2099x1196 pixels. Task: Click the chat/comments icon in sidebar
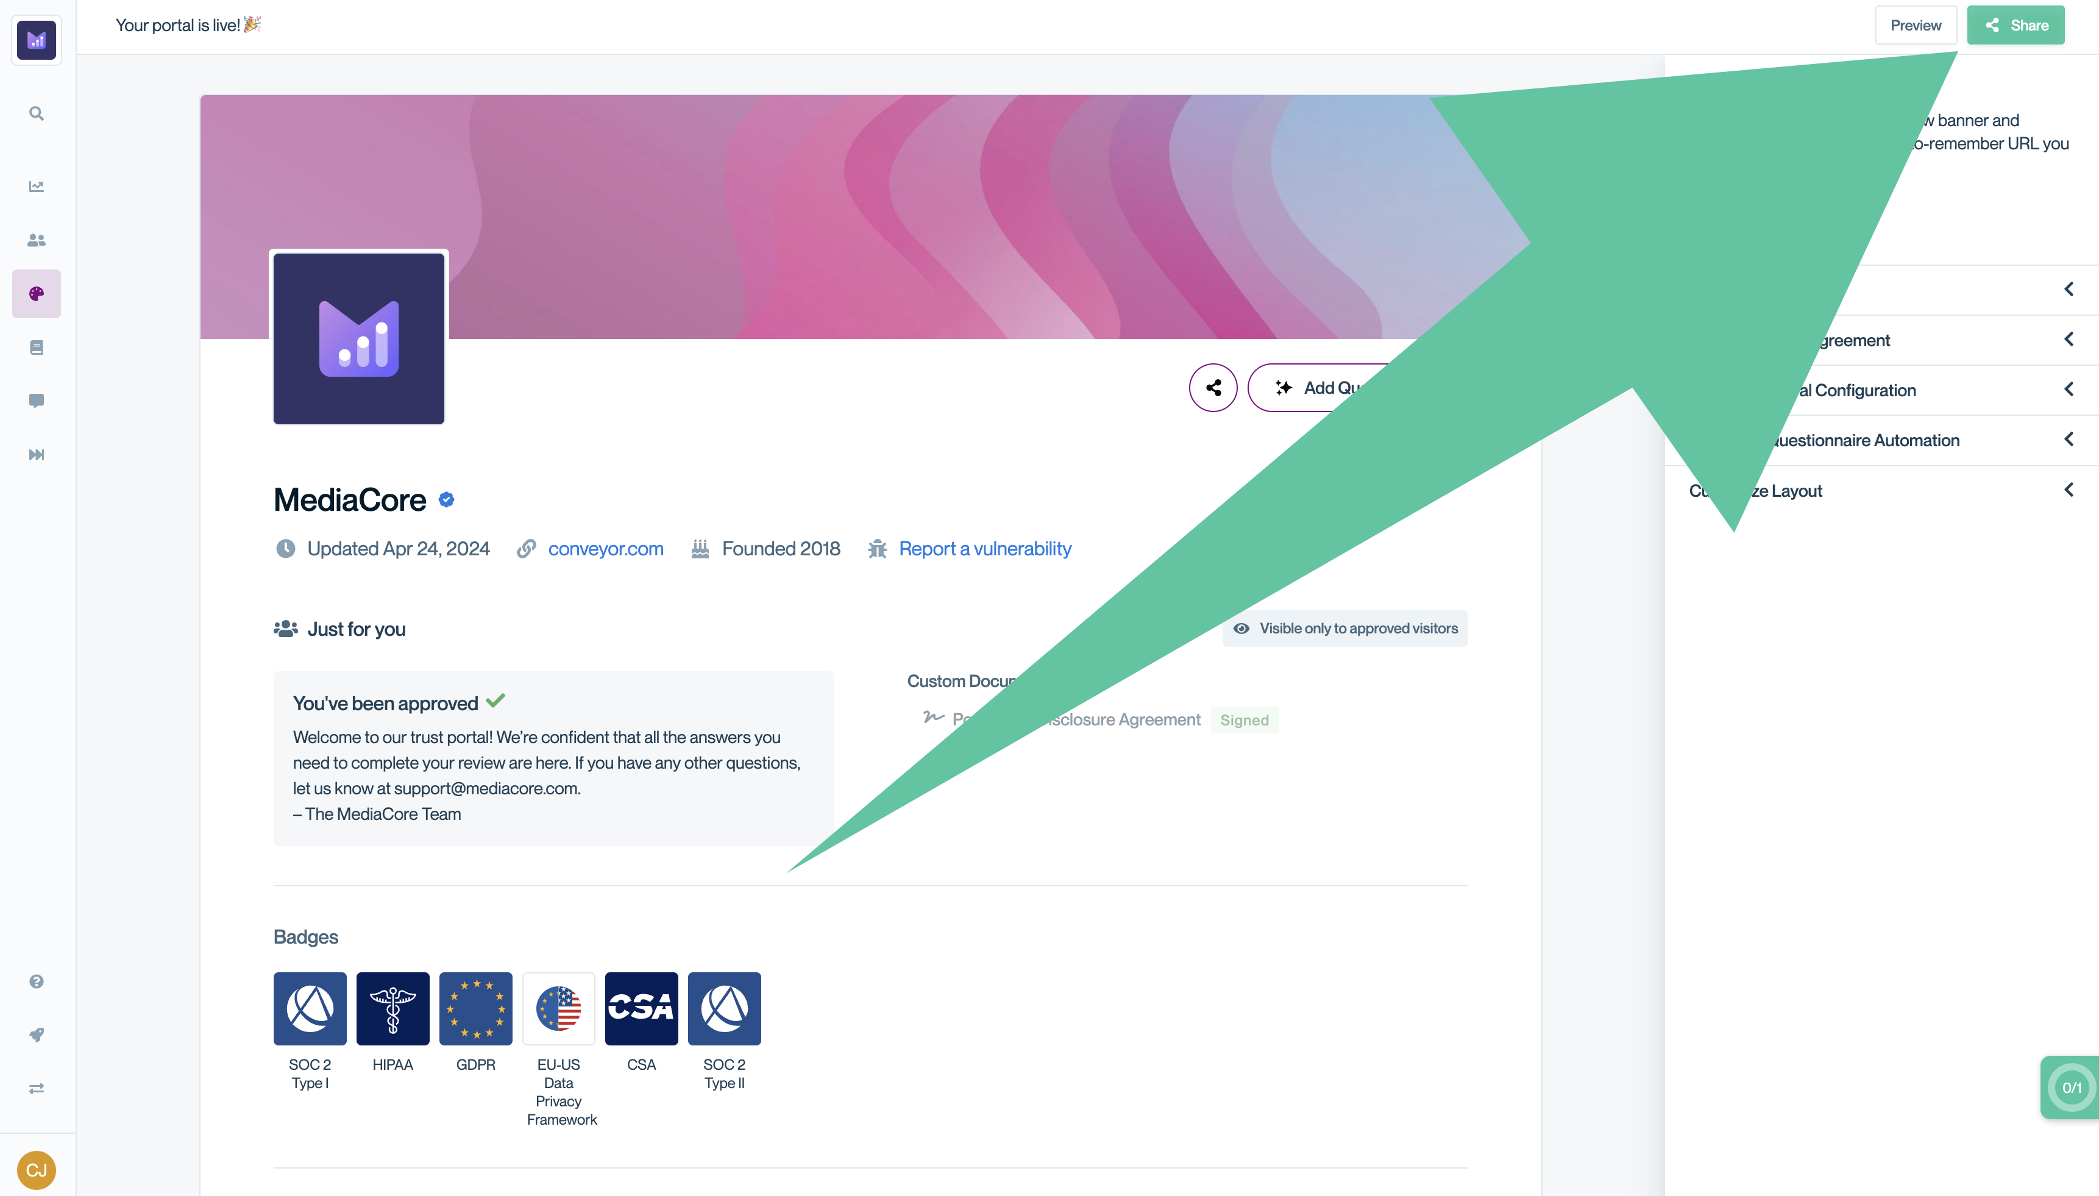tap(38, 401)
